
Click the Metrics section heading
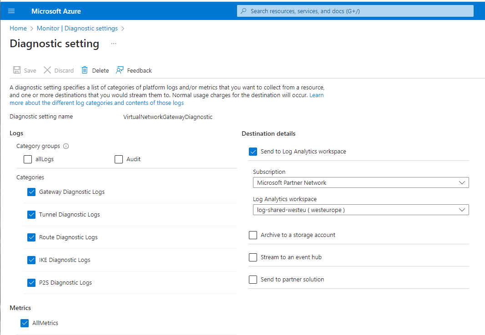coord(20,308)
